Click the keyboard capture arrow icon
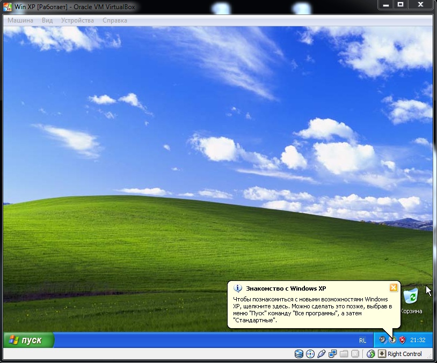437x363 pixels. tap(382, 354)
